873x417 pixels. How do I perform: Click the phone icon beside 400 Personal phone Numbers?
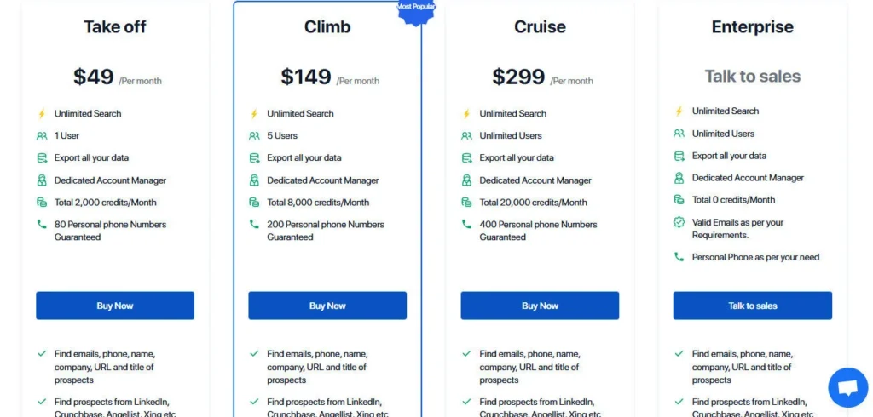pyautogui.click(x=466, y=225)
